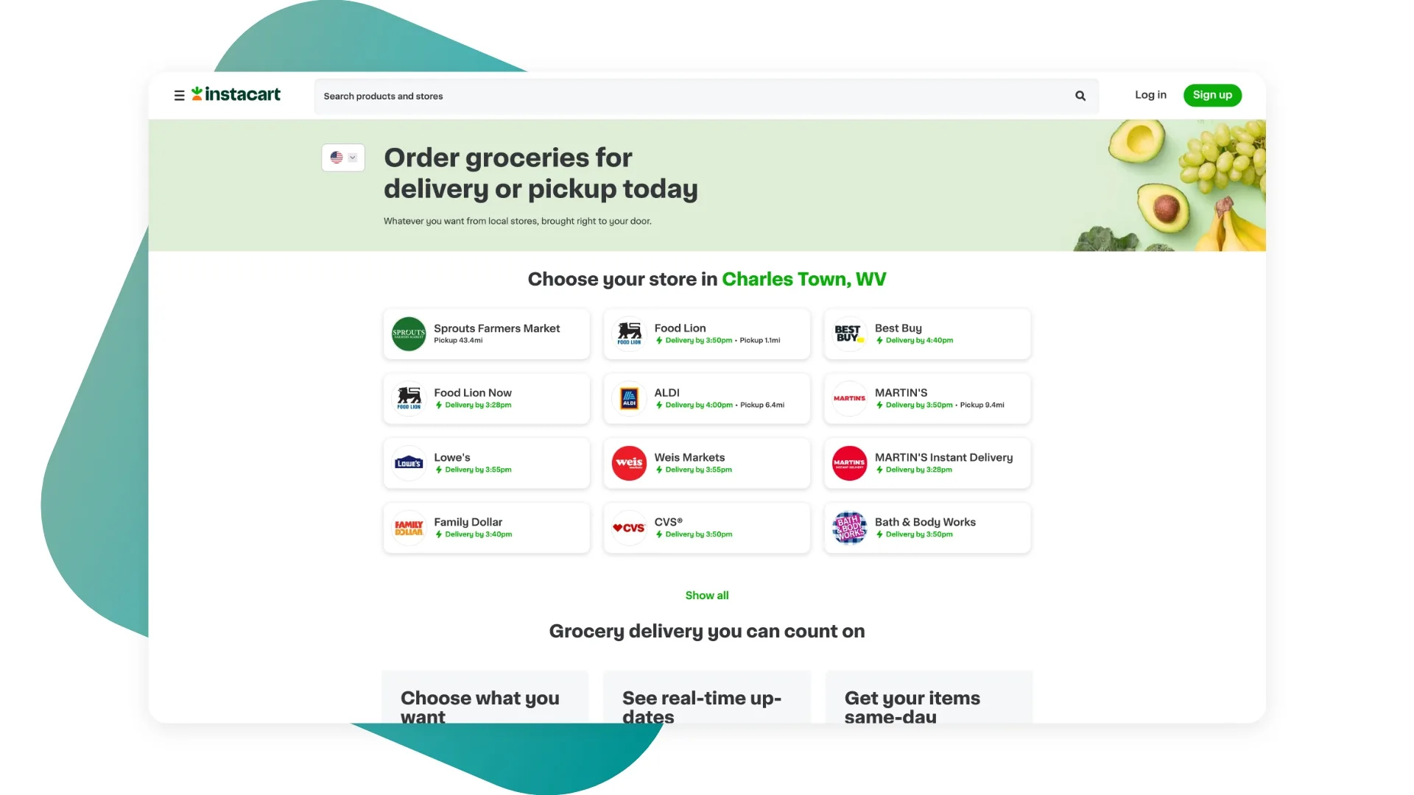
Task: Click the Food Lion logo icon
Action: (629, 333)
